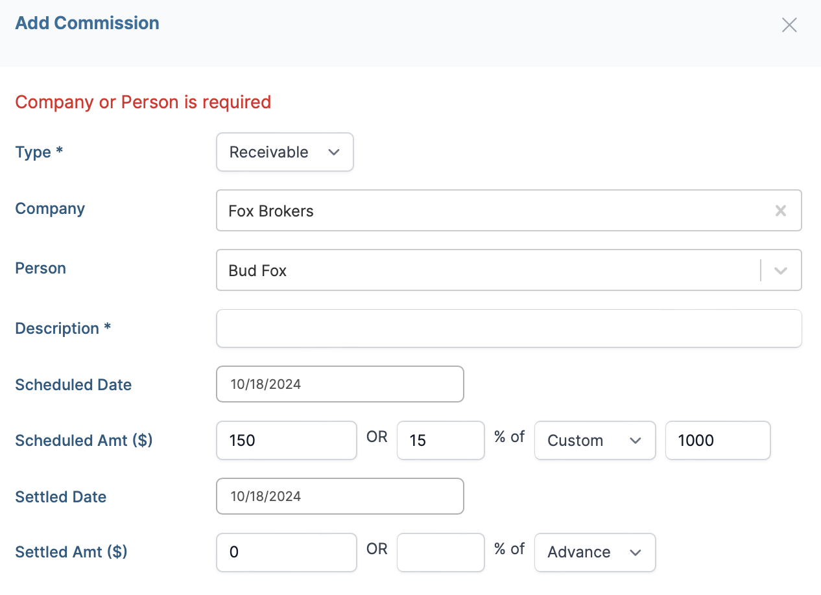Click into the Description text field
Screen dimensions: 821x595
click(508, 329)
